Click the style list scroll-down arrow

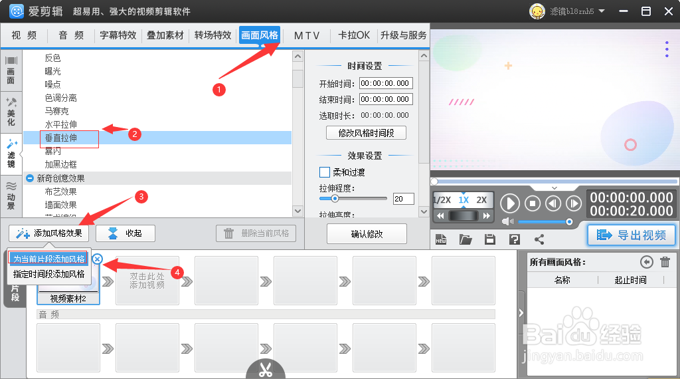[x=297, y=211]
